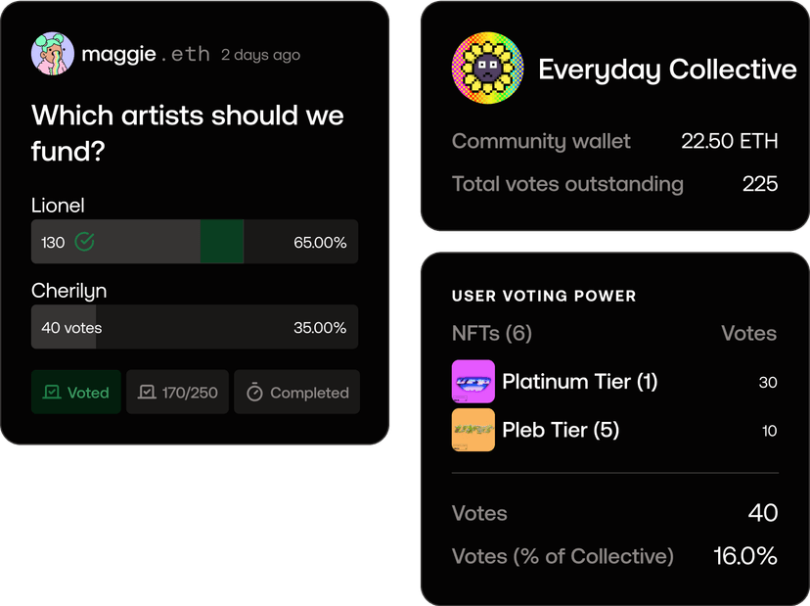Viewport: 810px width, 606px height.
Task: Click the Pleb Tier NFT thumbnail
Action: 473,430
